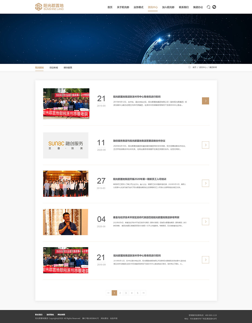Screen dimensions: 252x323
Task: Select page 3 in pagination
Action: (126, 293)
